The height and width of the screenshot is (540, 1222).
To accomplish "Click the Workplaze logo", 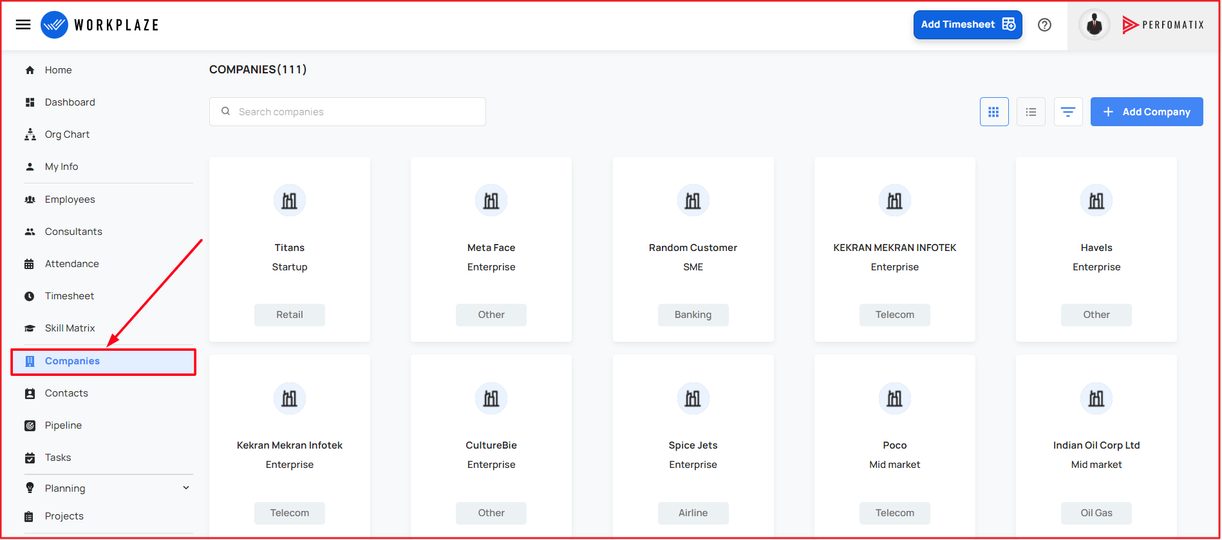I will [100, 25].
